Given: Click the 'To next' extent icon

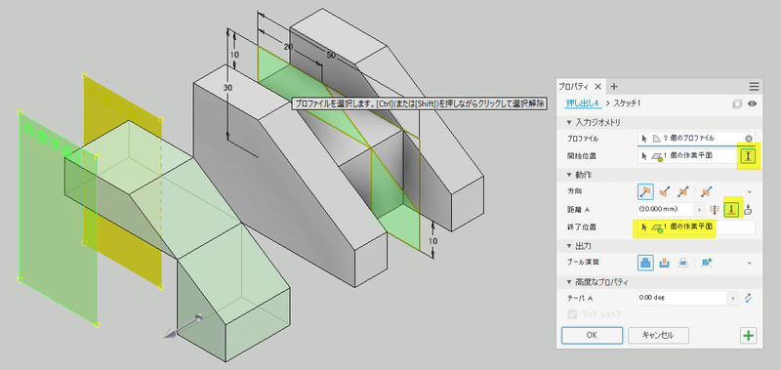Looking at the screenshot, I should click(x=748, y=210).
